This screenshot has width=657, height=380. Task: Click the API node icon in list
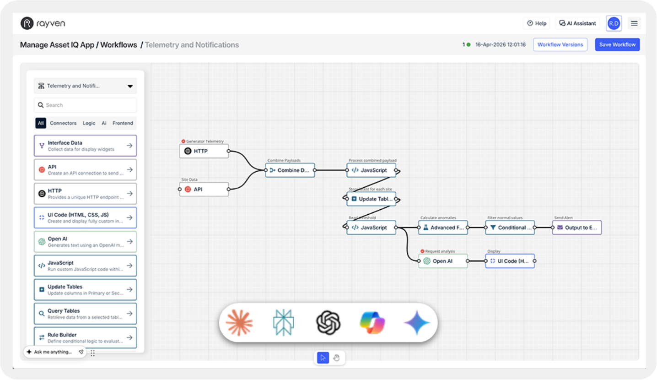pos(42,170)
